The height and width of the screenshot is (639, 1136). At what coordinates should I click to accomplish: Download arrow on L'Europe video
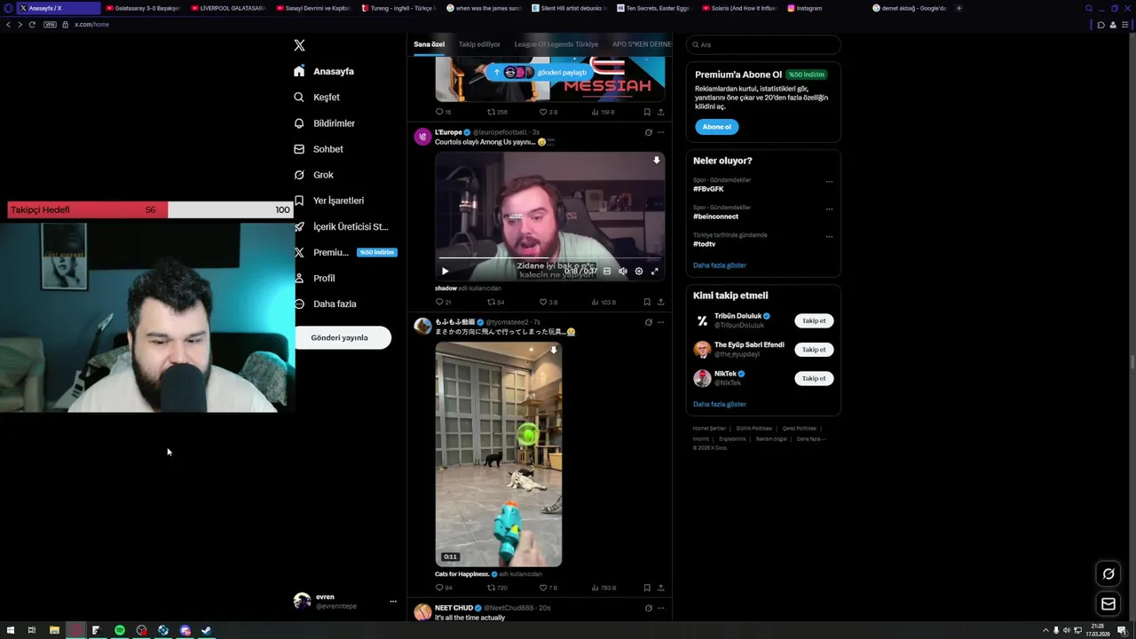tap(656, 161)
